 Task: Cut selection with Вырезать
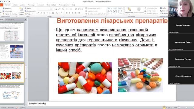pyautogui.click(x=7, y=8)
